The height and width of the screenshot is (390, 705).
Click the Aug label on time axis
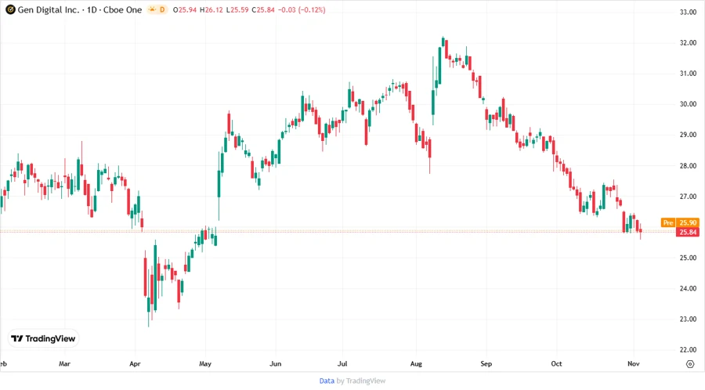[x=416, y=364]
